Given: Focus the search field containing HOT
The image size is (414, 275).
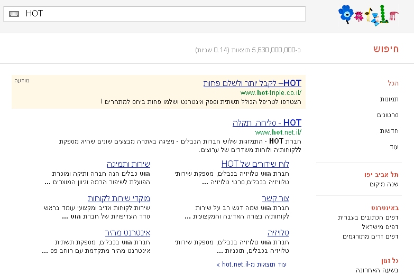Looking at the screenshot, I should [154, 14].
